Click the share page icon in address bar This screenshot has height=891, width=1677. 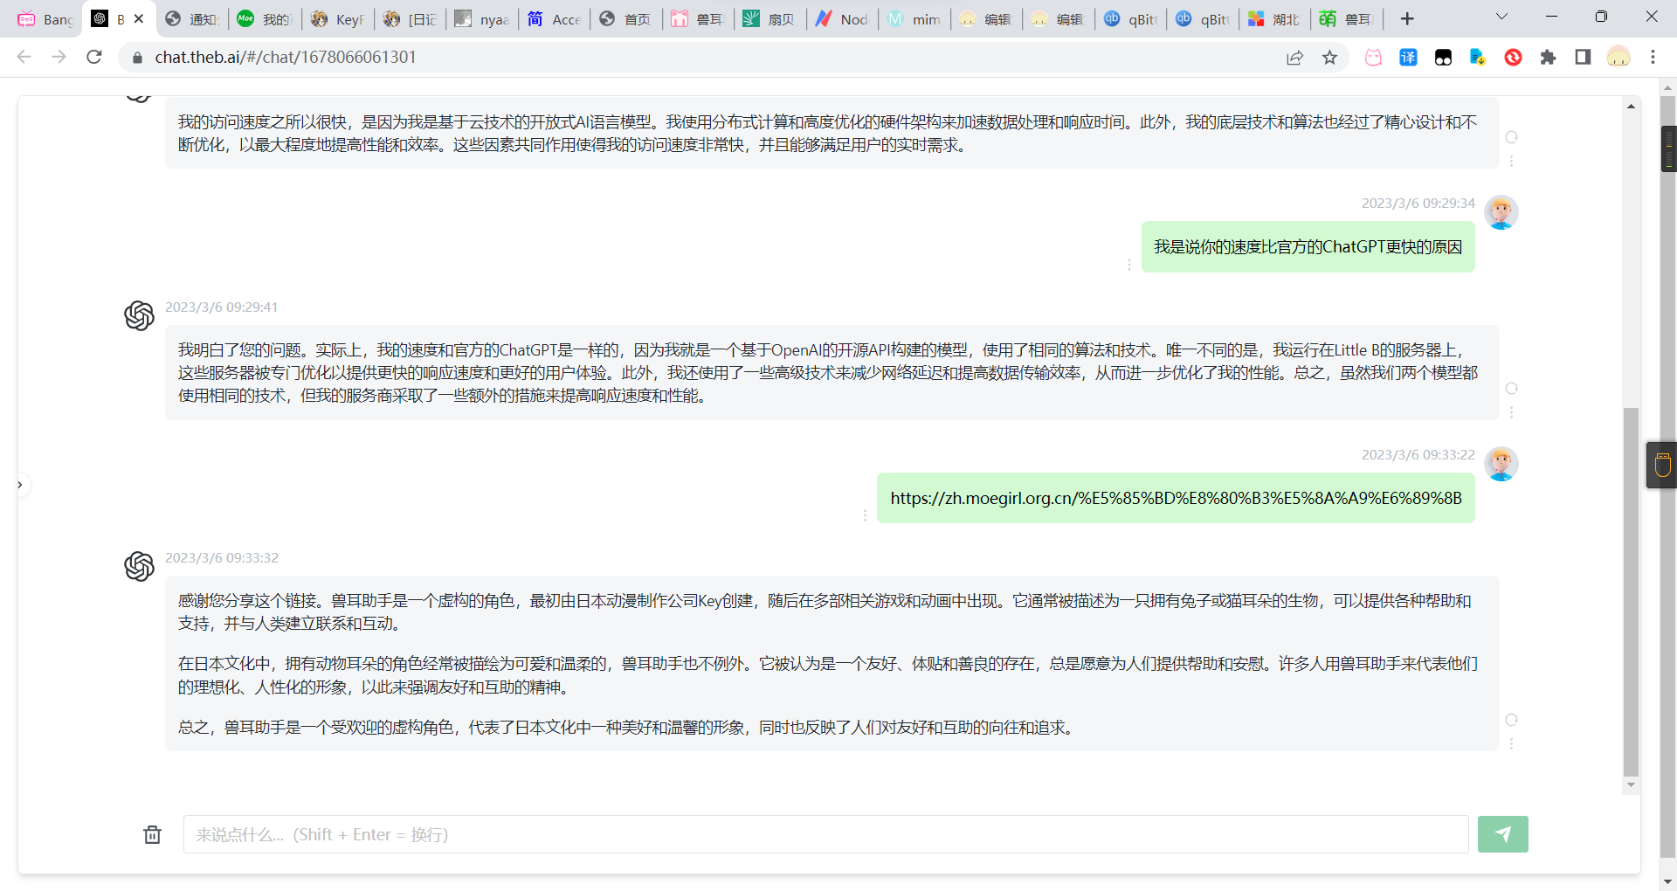pos(1294,58)
